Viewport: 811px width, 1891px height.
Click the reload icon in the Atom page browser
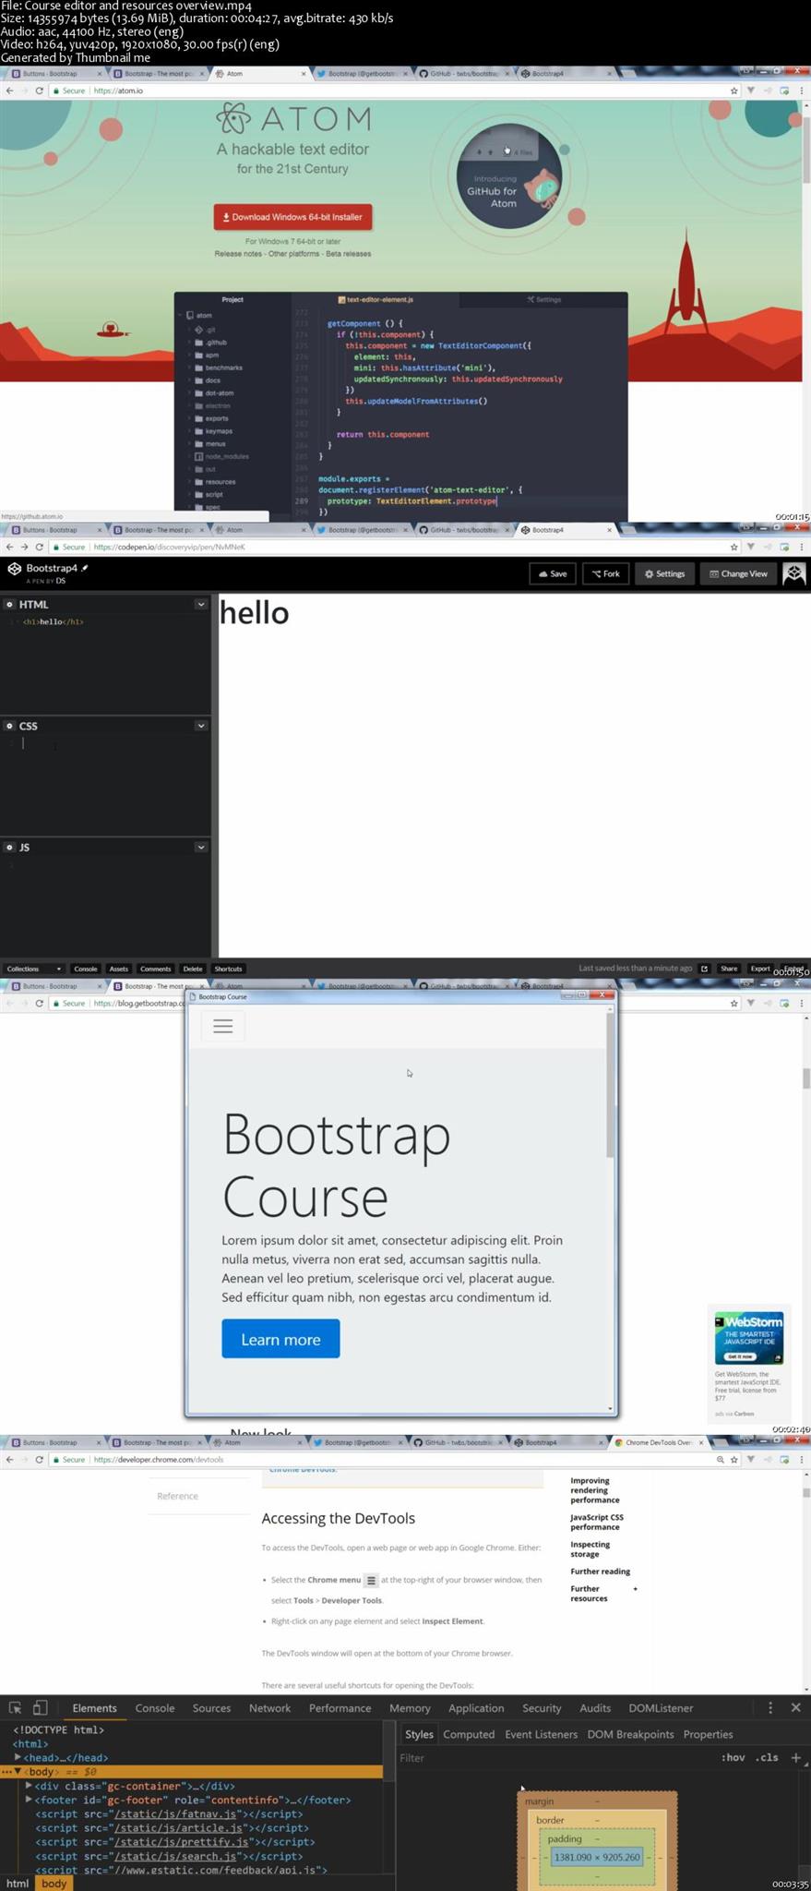coord(39,90)
